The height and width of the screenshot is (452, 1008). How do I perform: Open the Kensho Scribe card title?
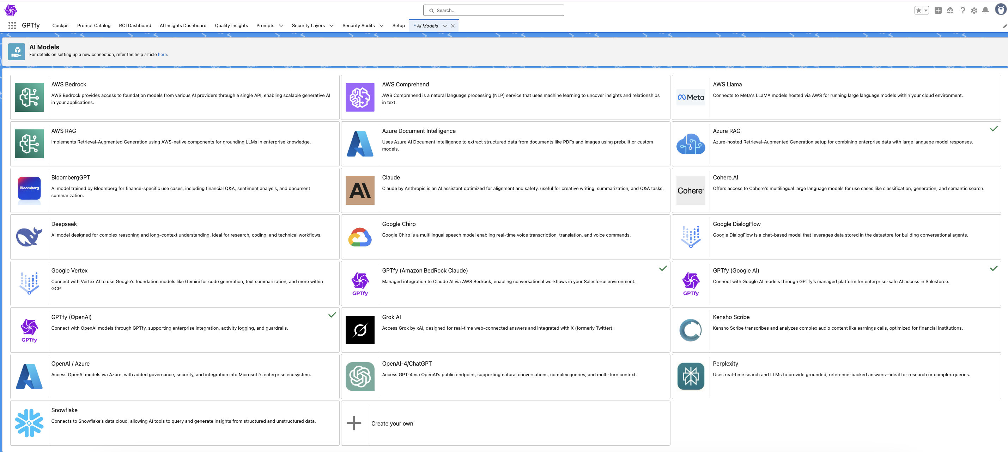point(731,317)
